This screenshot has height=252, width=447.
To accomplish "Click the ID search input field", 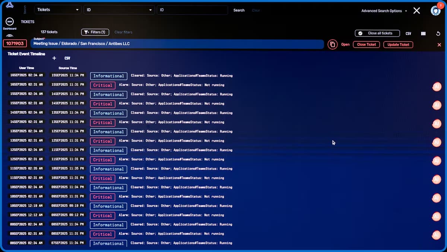I will (x=192, y=10).
